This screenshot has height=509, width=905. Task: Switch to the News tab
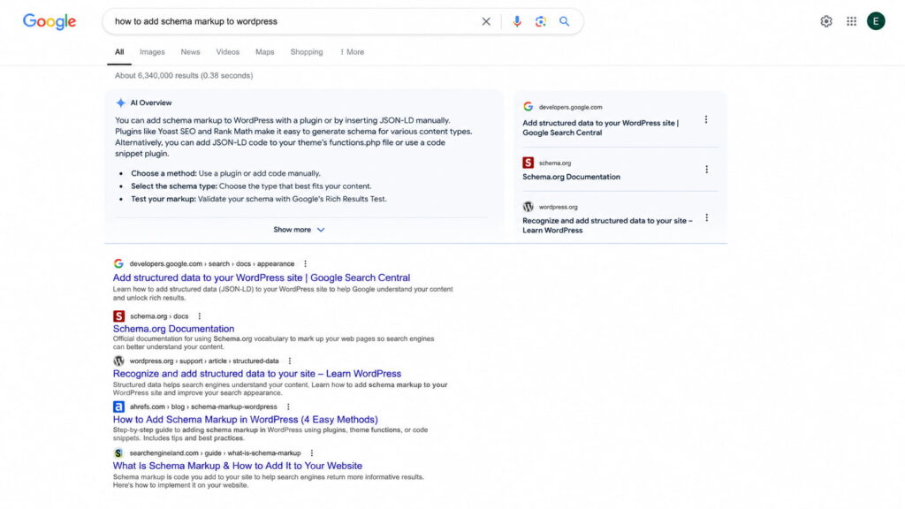pyautogui.click(x=191, y=52)
